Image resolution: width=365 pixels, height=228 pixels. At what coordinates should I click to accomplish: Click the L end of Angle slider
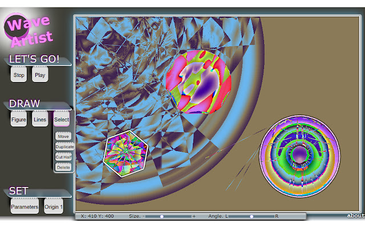(226, 216)
